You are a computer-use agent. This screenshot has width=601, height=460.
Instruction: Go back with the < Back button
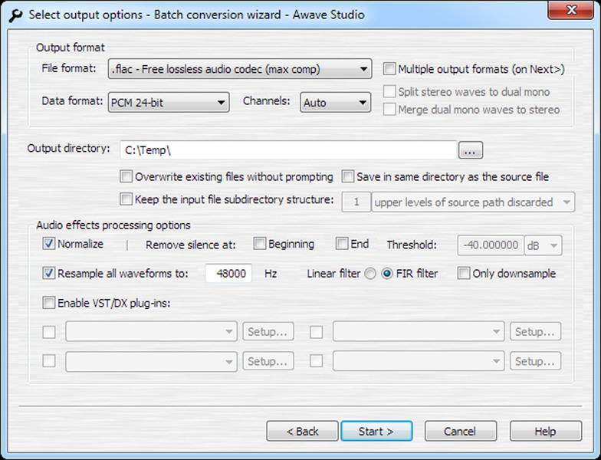coord(302,431)
